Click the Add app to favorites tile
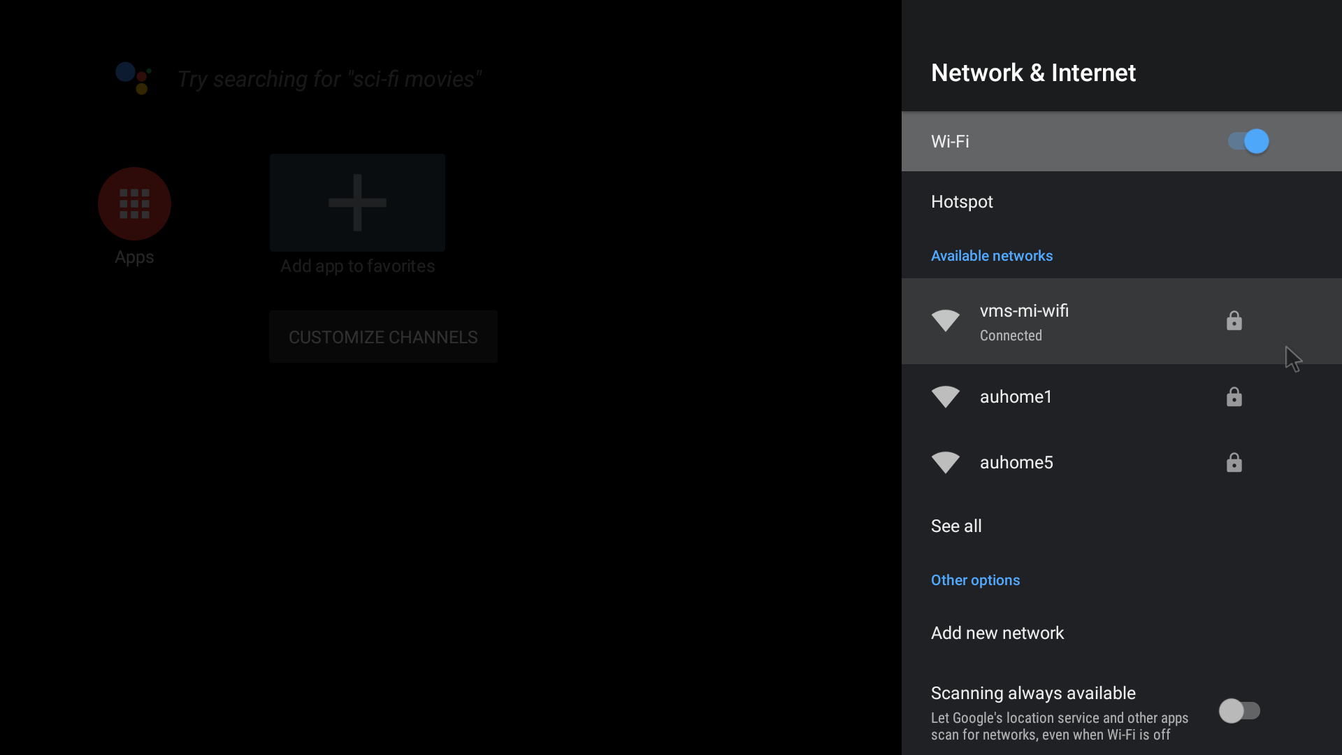The width and height of the screenshot is (1342, 755). 356,203
